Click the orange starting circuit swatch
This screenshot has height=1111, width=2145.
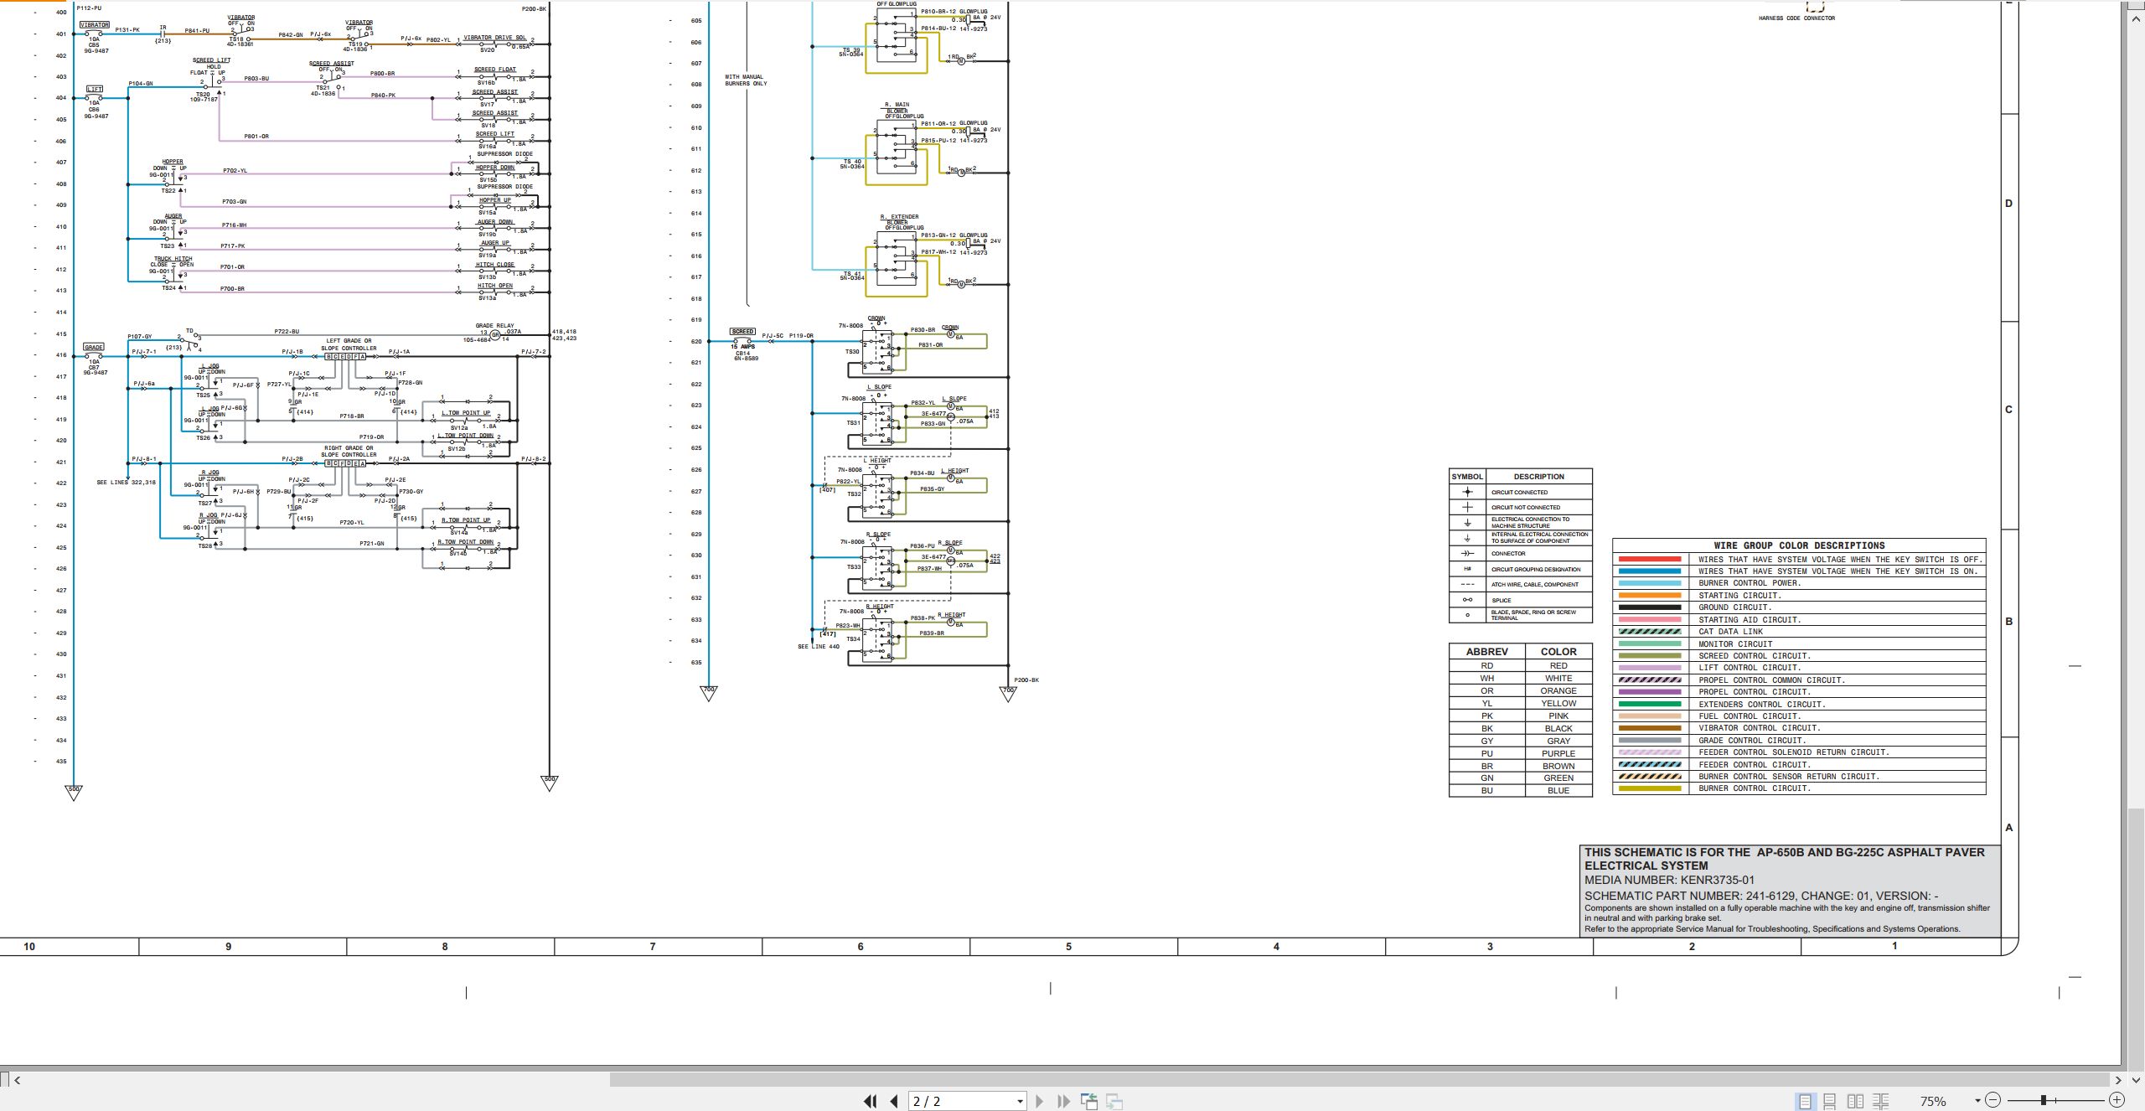pos(1650,595)
